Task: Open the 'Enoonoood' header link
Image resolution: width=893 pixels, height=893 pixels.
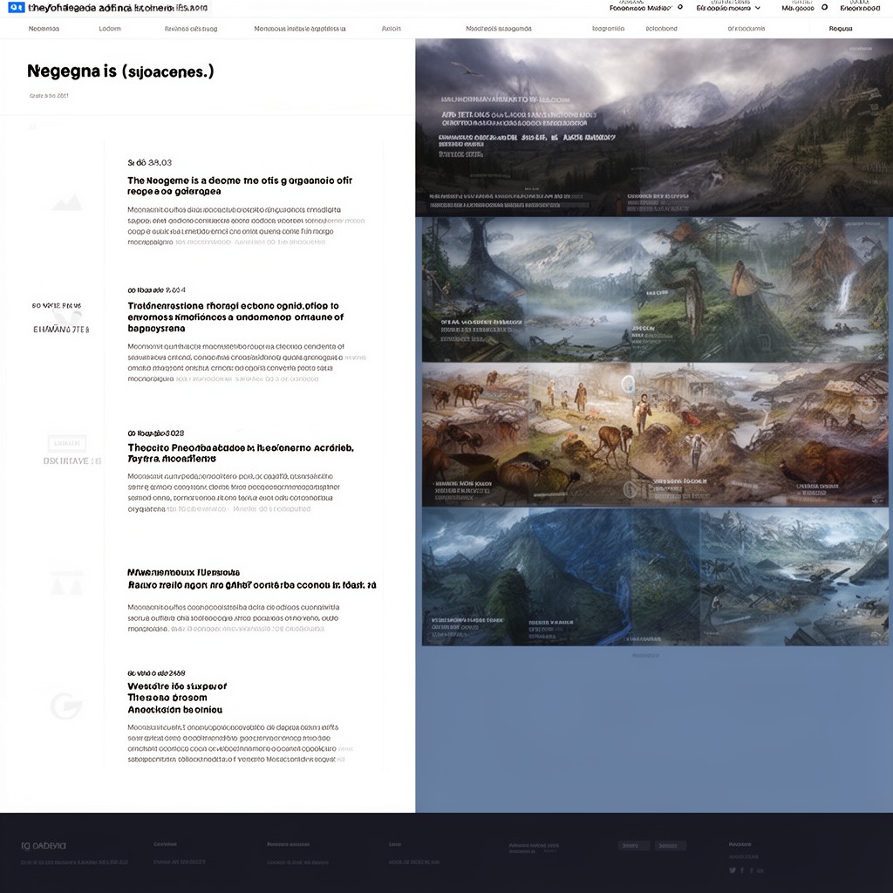Action: [x=860, y=8]
